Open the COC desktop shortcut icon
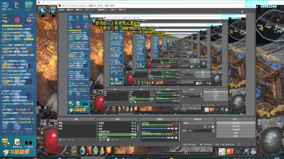Screen dimensions: 284x159 (x=29, y=144)
